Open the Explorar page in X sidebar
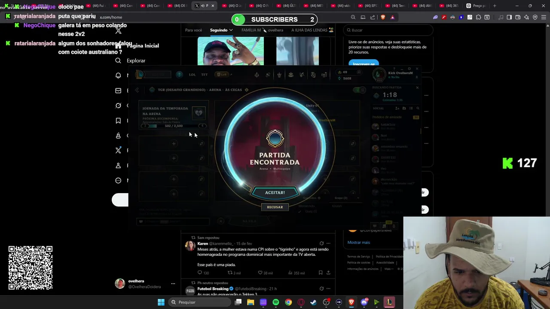This screenshot has width=550, height=309. click(136, 61)
